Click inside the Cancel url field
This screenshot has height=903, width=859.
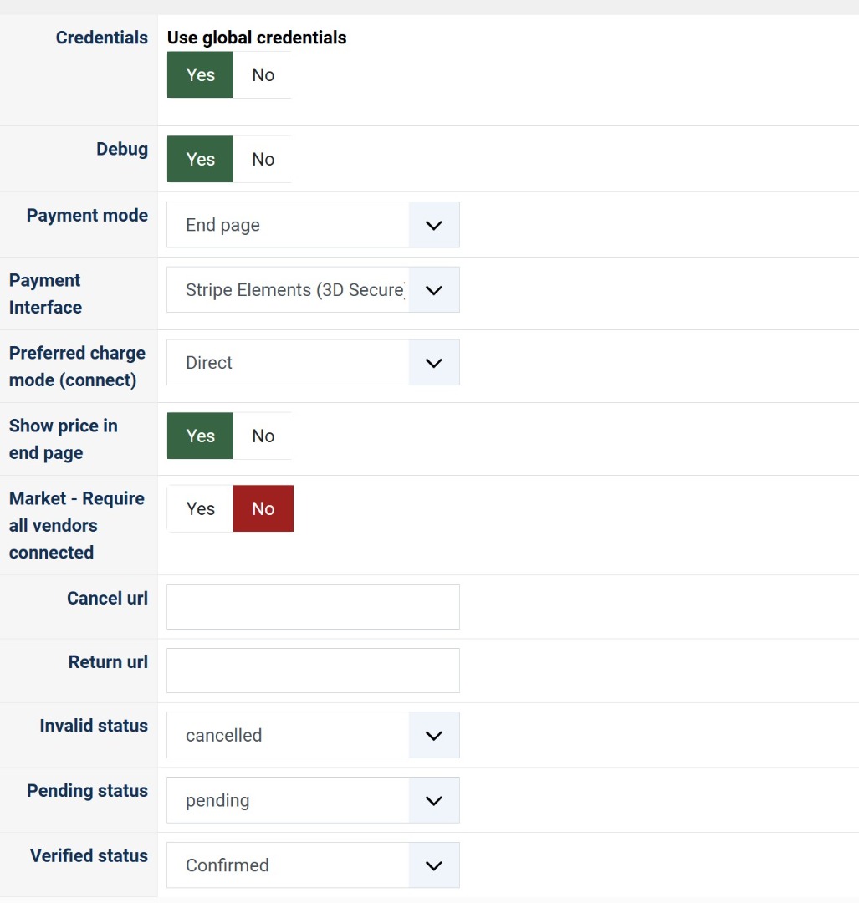313,607
